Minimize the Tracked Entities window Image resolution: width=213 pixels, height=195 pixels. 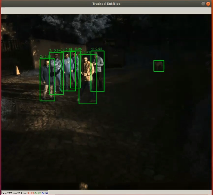[x=203, y=3]
